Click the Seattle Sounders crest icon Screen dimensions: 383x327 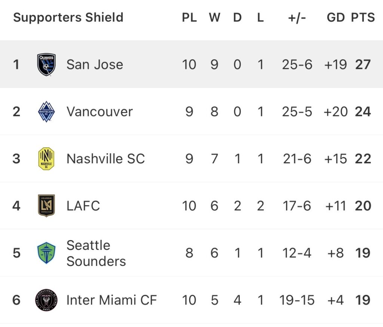click(x=46, y=253)
